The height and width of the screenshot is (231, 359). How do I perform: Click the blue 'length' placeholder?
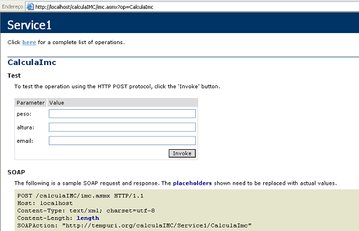pyautogui.click(x=88, y=218)
